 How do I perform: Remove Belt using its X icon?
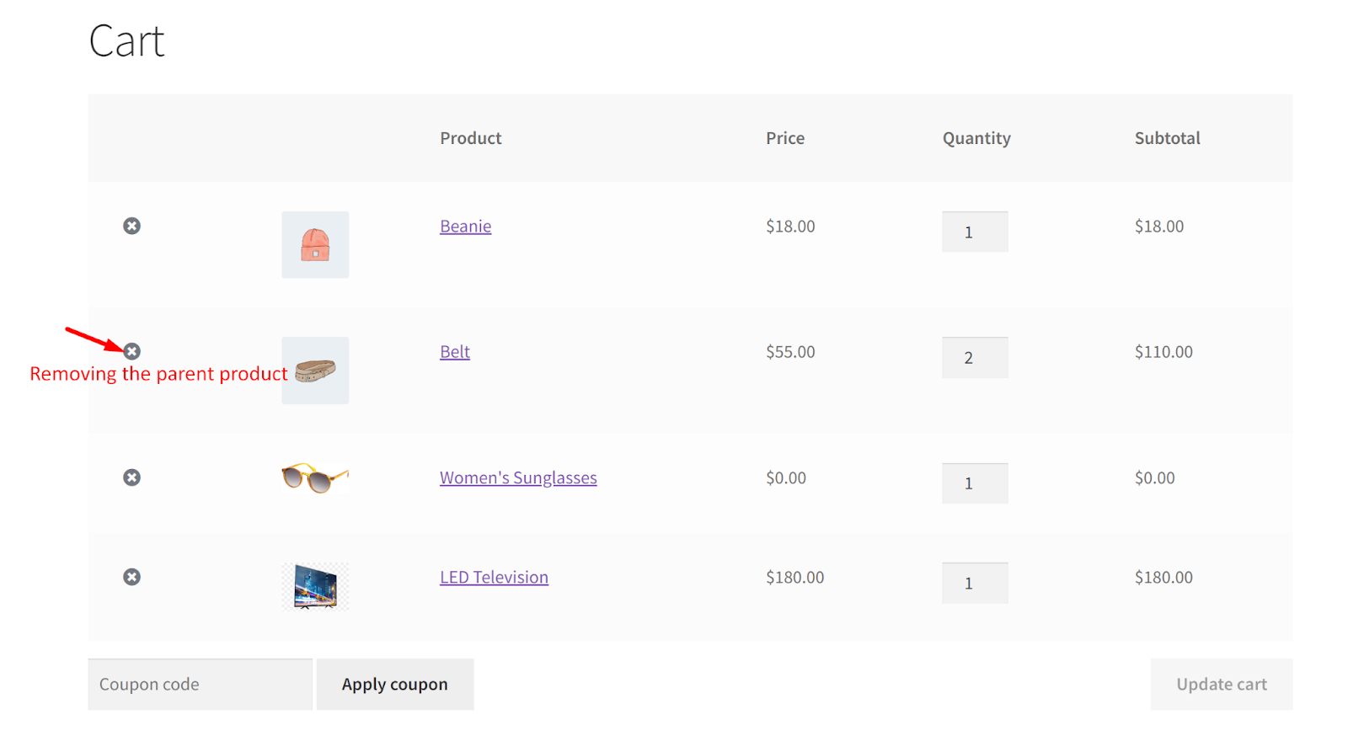132,351
